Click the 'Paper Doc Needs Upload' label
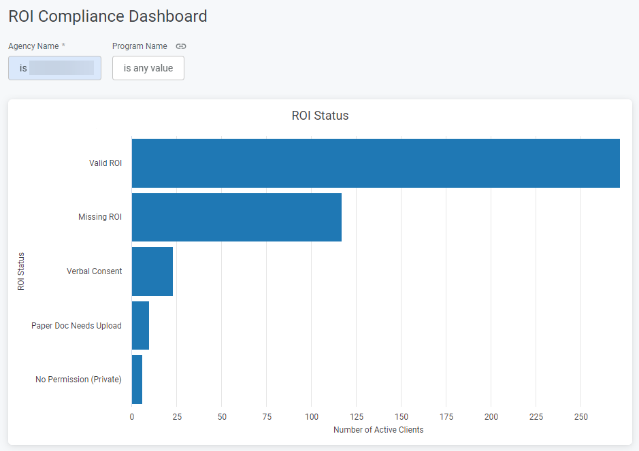The image size is (639, 451). pos(76,326)
